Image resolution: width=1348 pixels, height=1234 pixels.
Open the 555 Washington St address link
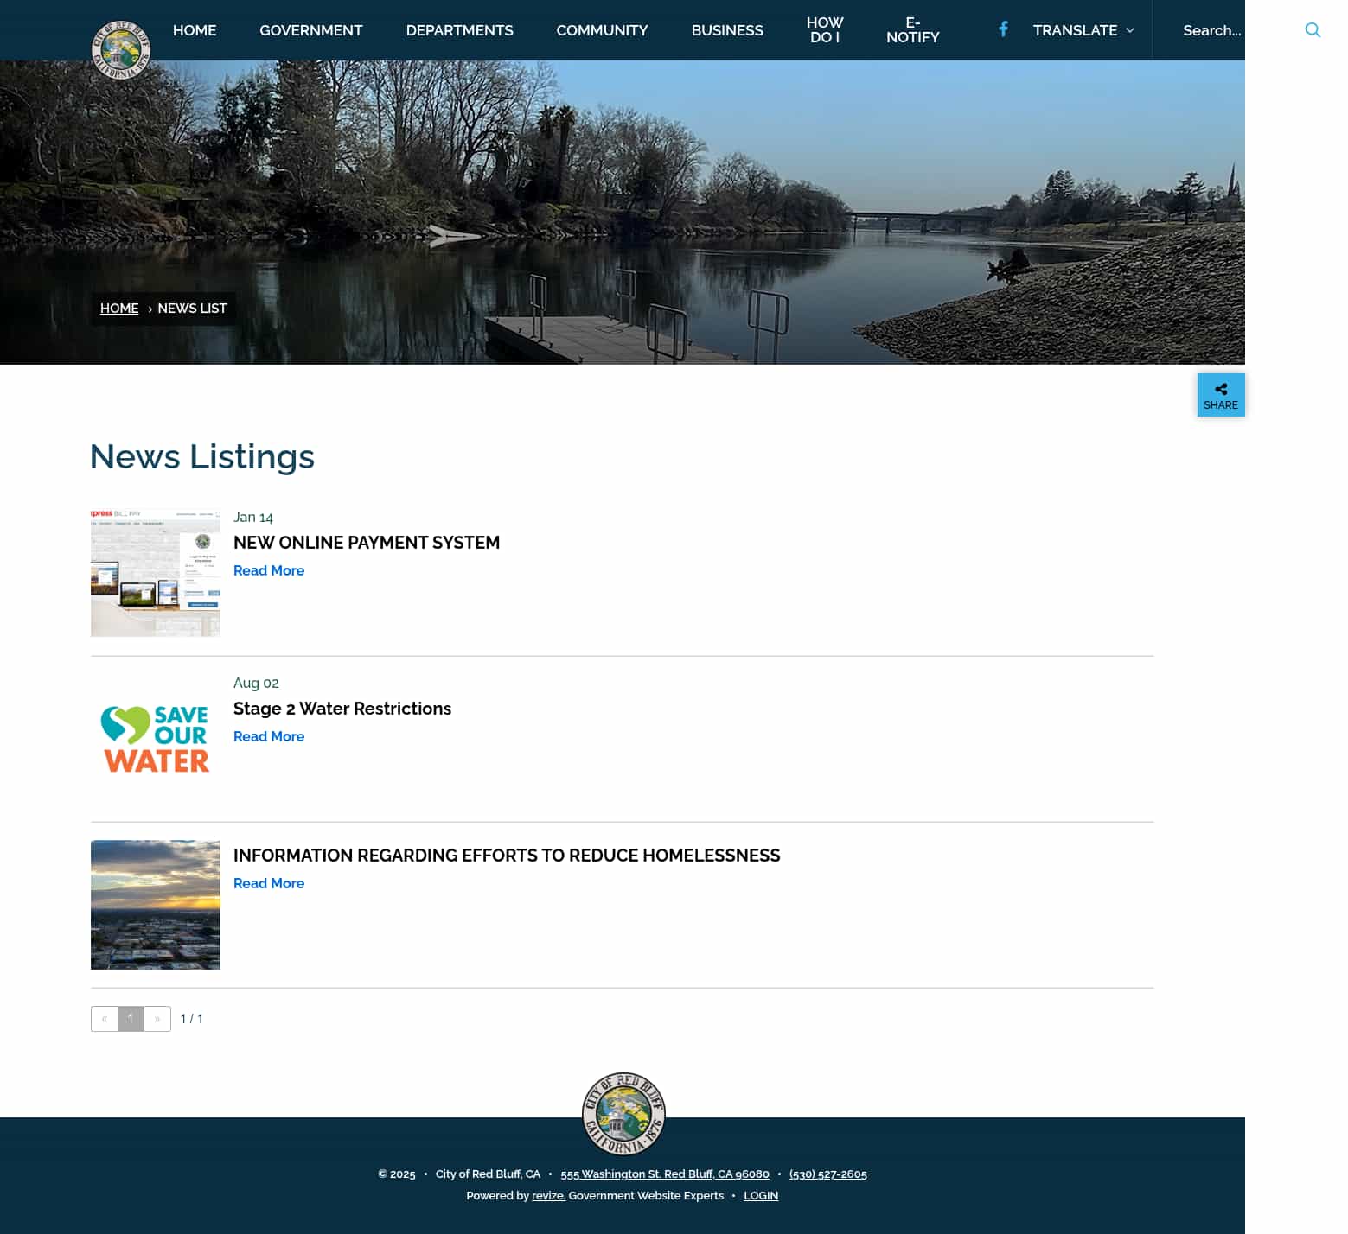[665, 1174]
